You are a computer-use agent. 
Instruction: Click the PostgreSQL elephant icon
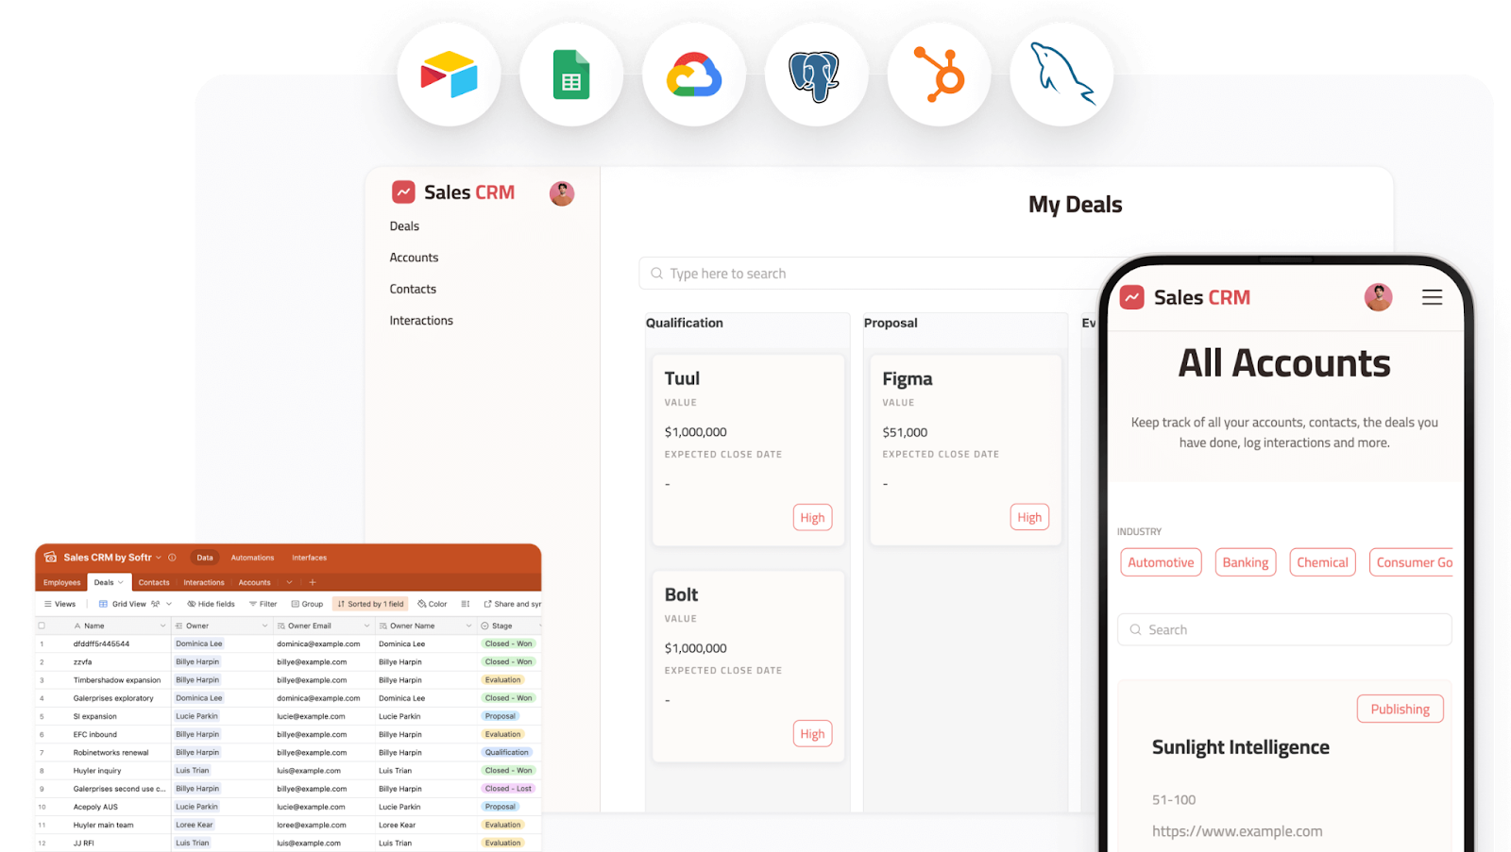[816, 75]
